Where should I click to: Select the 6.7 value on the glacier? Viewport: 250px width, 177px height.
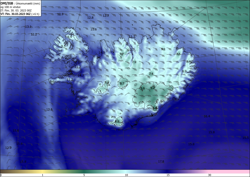coord(122,84)
